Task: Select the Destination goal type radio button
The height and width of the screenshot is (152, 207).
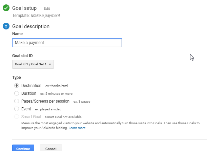Action: [17, 86]
